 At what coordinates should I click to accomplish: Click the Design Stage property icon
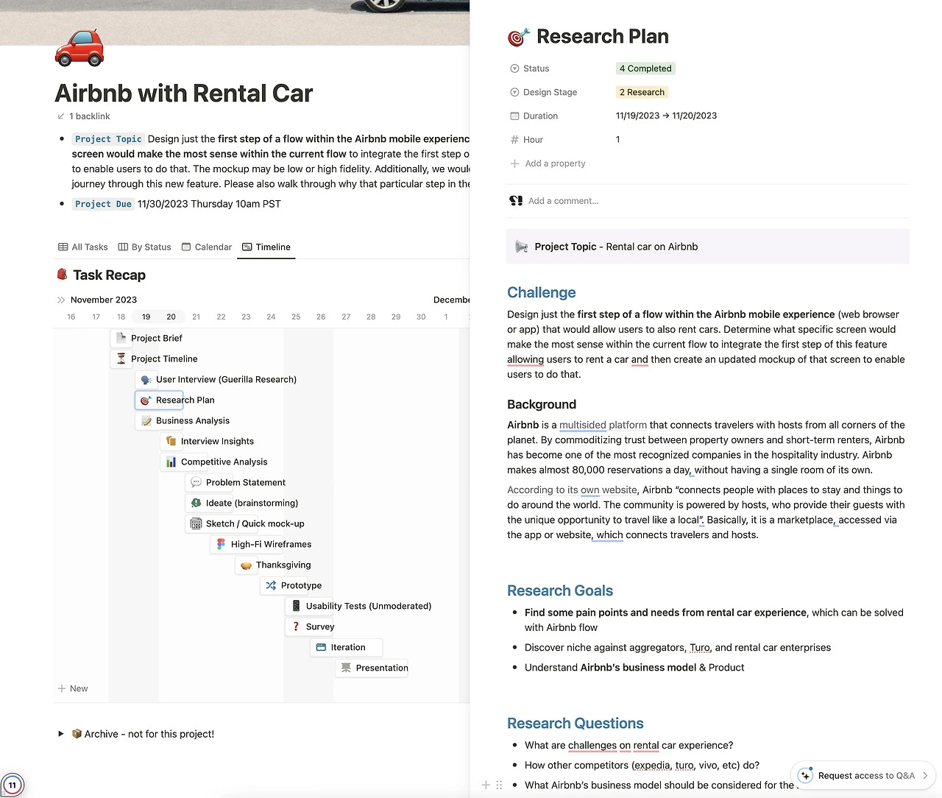click(514, 92)
